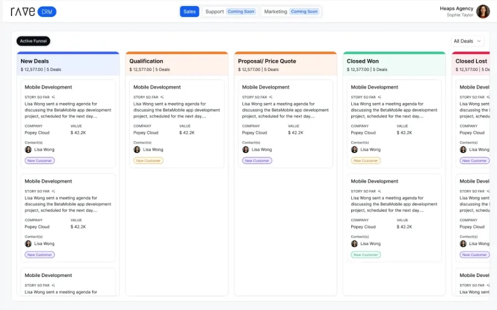Click Story So Far AI icon in first New Deals card
Screen dimensions: 497x310
pyautogui.click(x=53, y=97)
